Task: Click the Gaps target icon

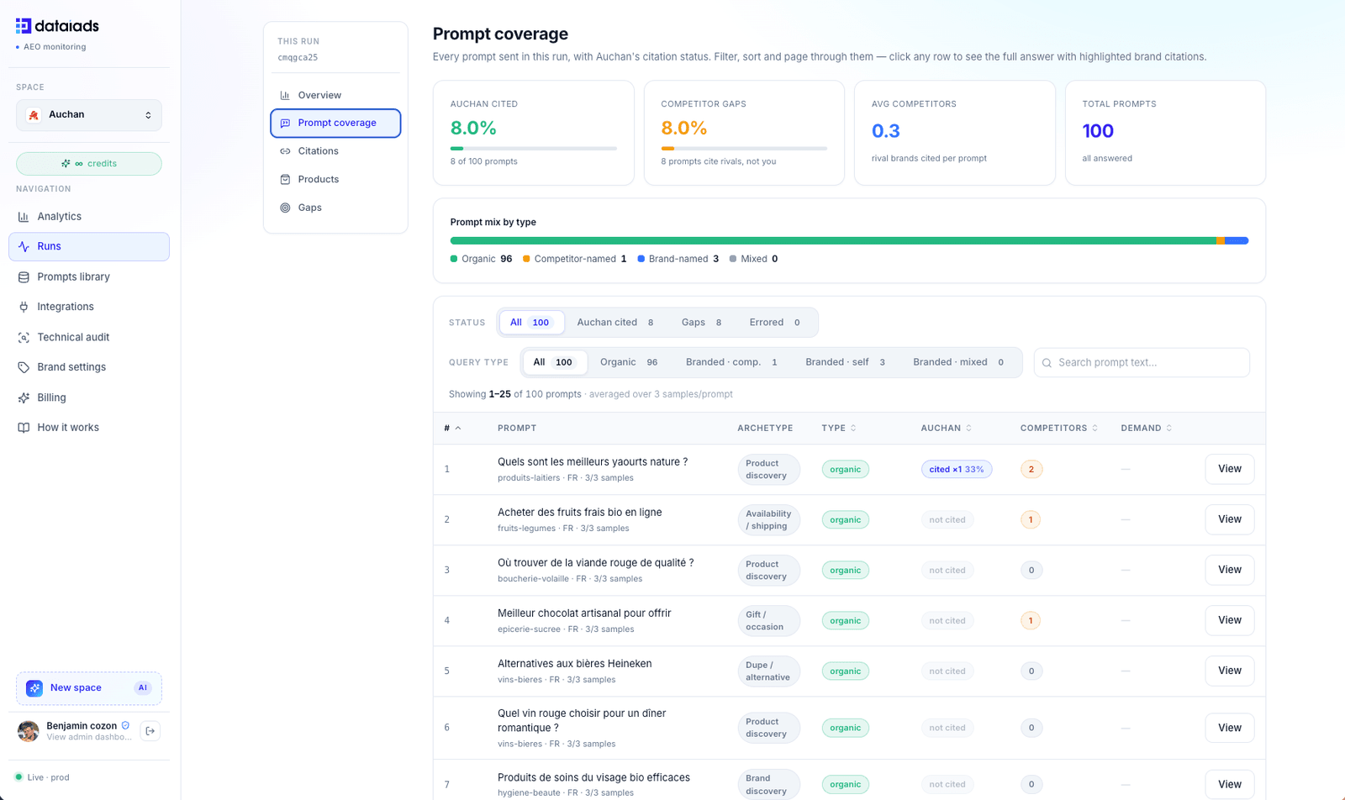Action: (x=285, y=208)
